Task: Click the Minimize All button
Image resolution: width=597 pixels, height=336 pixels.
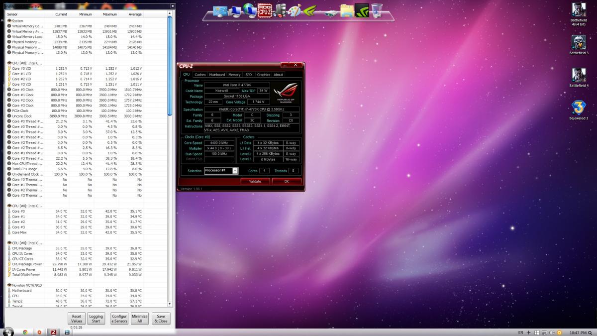Action: (x=140, y=319)
